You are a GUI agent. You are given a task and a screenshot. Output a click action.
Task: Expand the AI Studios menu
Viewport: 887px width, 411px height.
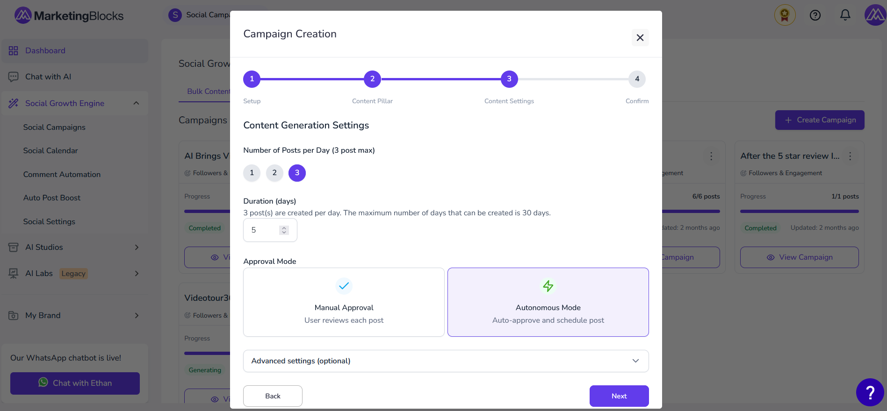click(75, 248)
